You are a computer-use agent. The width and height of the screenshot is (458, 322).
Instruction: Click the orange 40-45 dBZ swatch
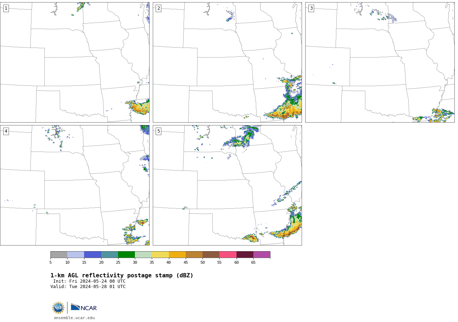tap(177, 255)
